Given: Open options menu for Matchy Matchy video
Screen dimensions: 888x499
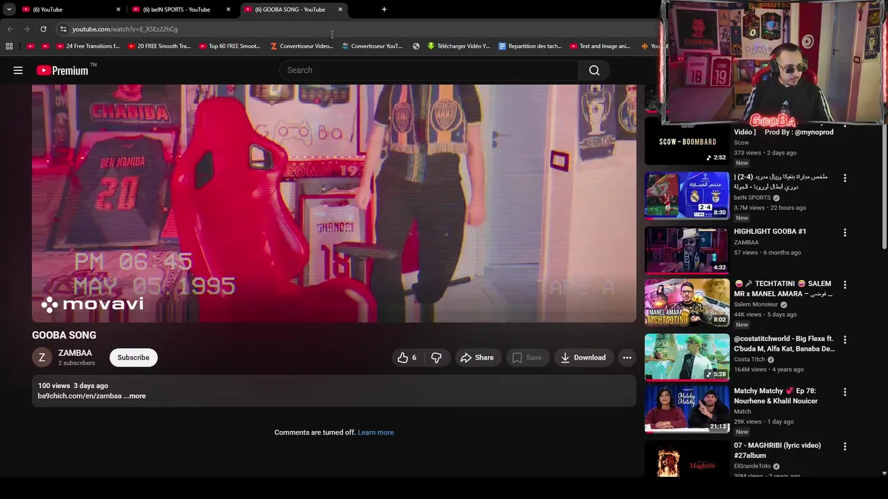Looking at the screenshot, I should tap(845, 392).
